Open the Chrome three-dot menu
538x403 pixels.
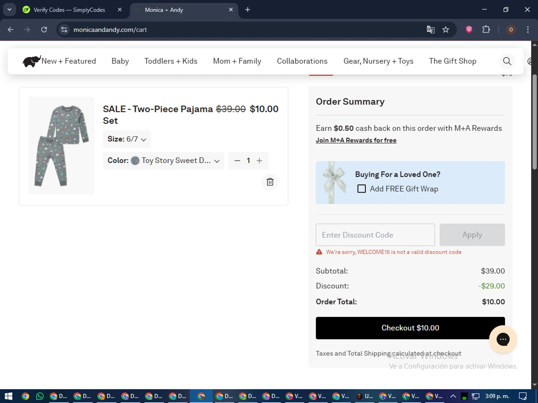pyautogui.click(x=528, y=30)
